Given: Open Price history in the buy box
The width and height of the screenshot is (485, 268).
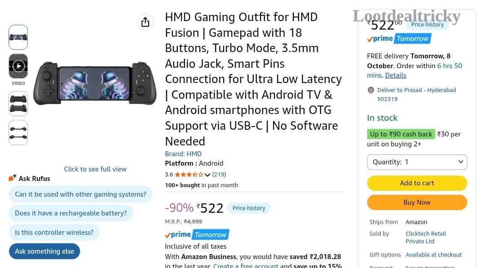Looking at the screenshot, I should (x=427, y=24).
